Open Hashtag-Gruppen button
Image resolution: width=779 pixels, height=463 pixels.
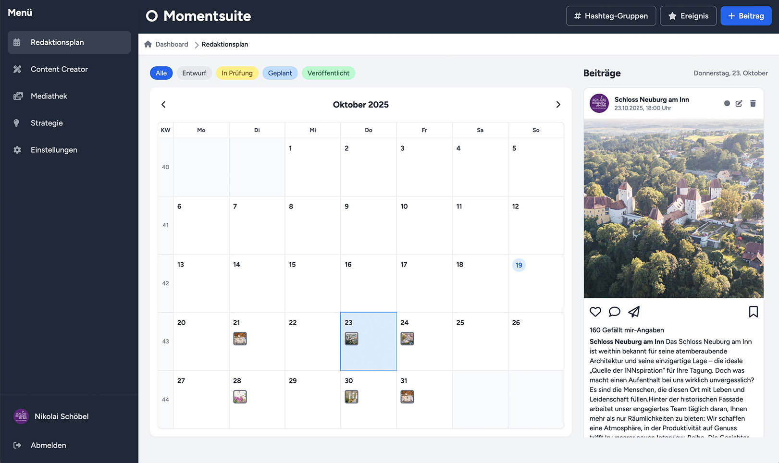coord(610,16)
